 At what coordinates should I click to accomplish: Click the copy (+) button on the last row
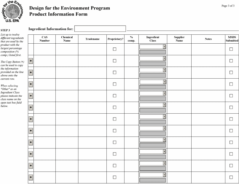click(31, 177)
